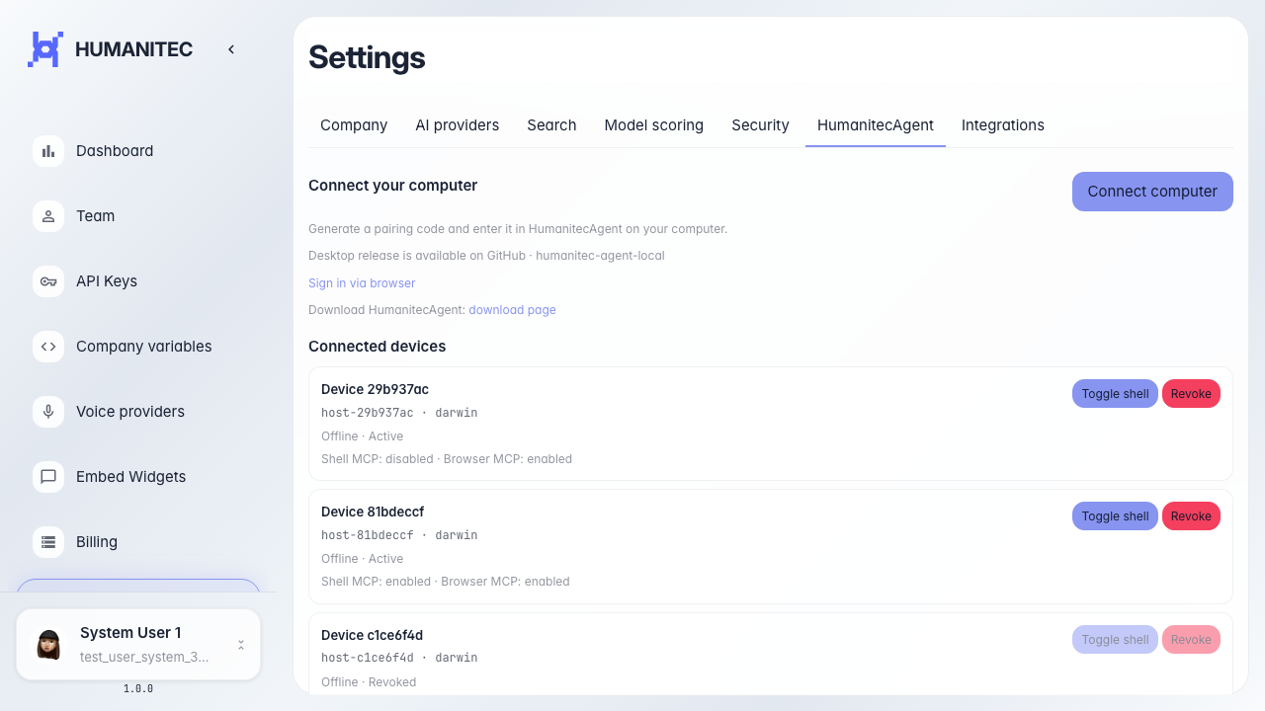Switch to the Security tab
Screen dimensions: 1265x711
(x=760, y=125)
